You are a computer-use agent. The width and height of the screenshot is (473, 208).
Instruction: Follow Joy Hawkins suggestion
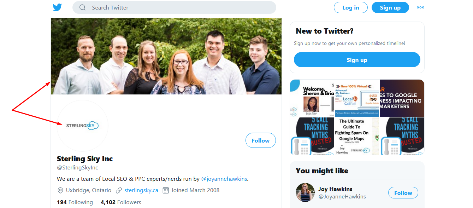tap(403, 193)
